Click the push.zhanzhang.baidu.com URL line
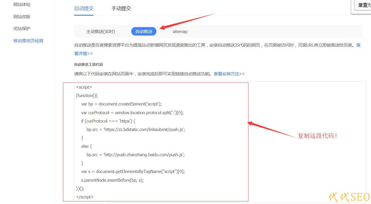The image size is (371, 204). click(x=136, y=155)
